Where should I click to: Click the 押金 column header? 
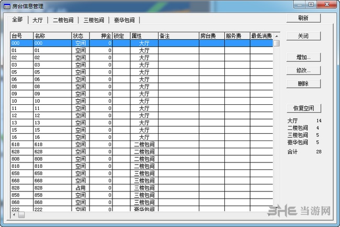(101, 36)
